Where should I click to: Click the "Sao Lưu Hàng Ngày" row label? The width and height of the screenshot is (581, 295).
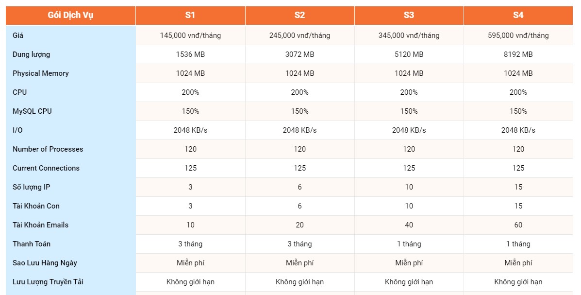[45, 263]
